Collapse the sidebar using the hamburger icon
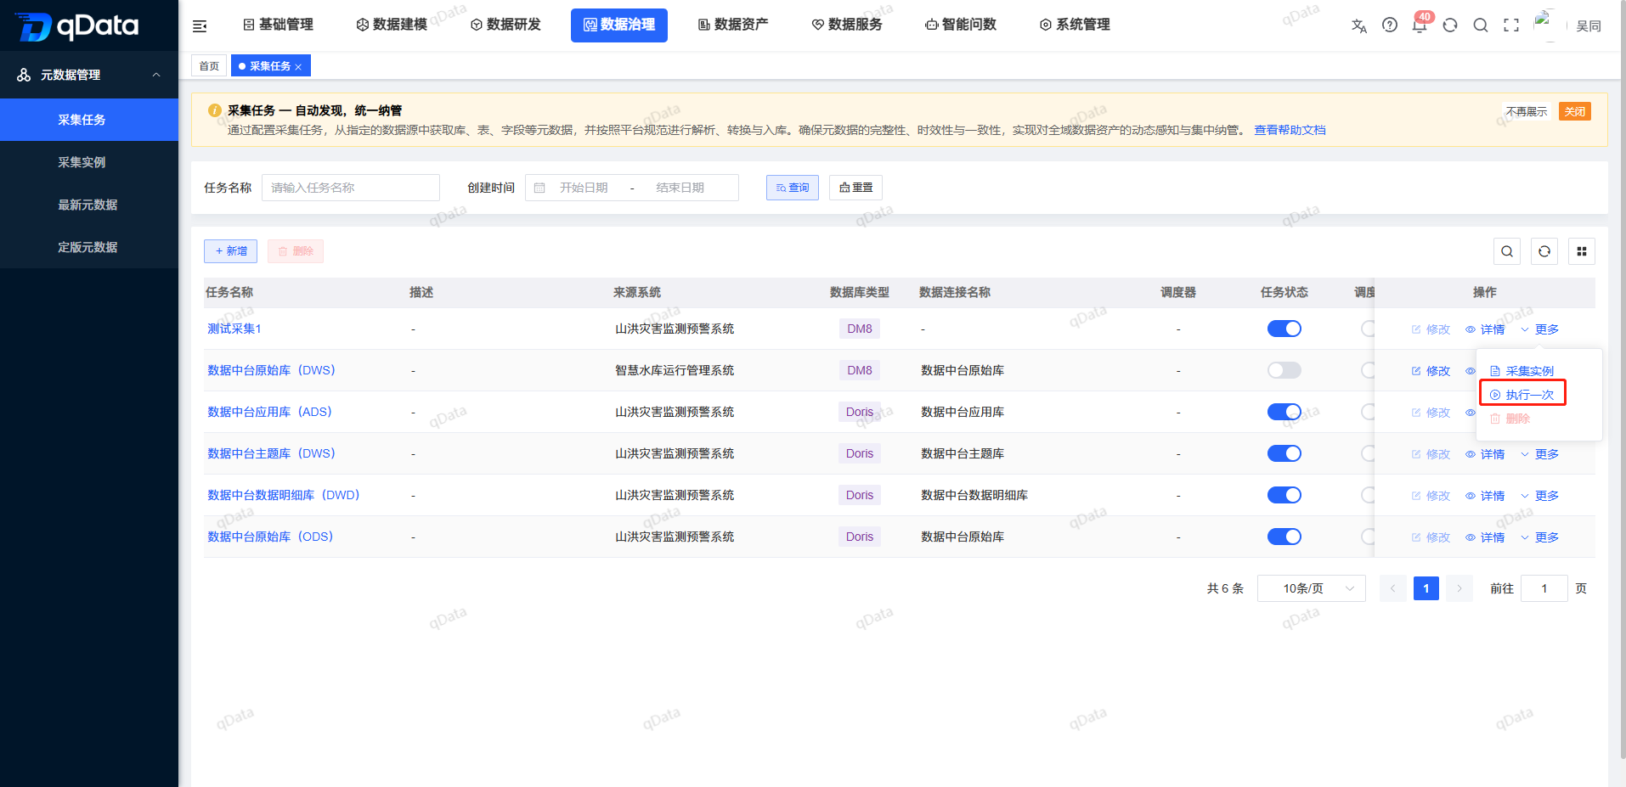Image resolution: width=1626 pixels, height=787 pixels. [200, 25]
